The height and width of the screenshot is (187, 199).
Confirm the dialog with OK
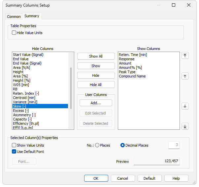[96, 178]
